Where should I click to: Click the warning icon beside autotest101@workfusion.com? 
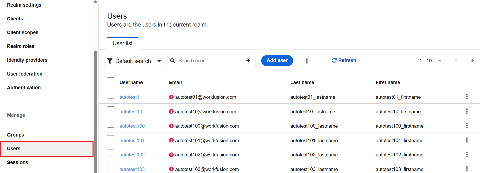[x=171, y=140]
